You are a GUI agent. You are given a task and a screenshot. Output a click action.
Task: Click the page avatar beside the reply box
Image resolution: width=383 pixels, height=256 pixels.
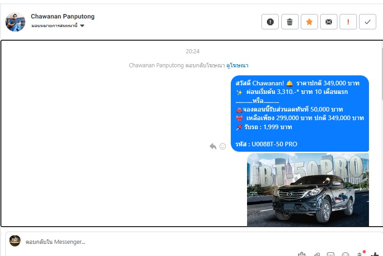[15, 241]
